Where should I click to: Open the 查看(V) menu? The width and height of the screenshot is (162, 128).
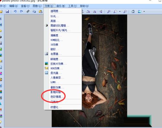pos(25,6)
